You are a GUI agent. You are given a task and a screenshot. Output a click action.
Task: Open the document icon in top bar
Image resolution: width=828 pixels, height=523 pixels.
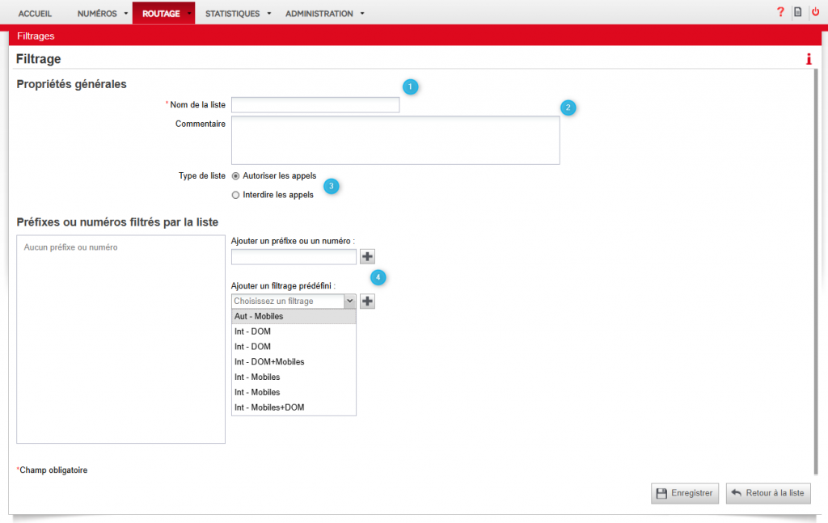click(797, 12)
